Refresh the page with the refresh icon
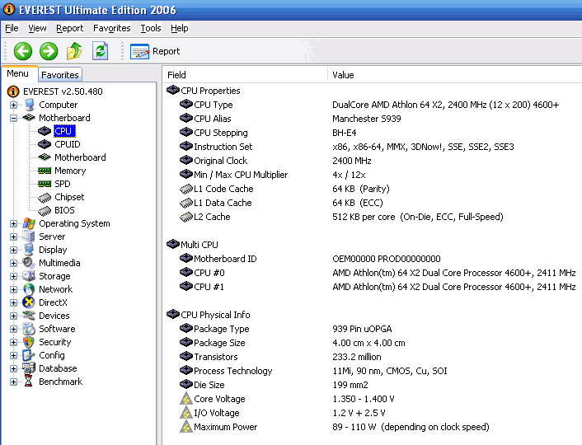This screenshot has width=582, height=445. pos(101,51)
